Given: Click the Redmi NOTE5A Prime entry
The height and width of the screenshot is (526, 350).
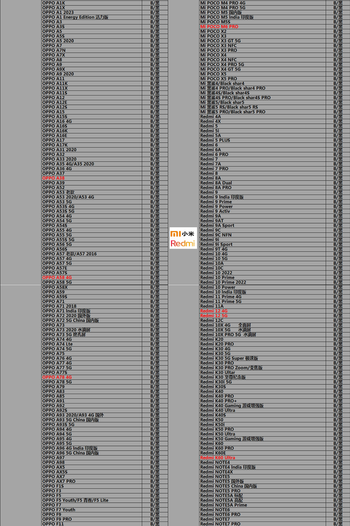Looking at the screenshot, I should pos(262,505).
